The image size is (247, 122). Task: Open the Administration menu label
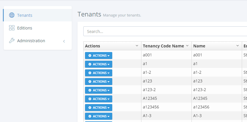click(31, 40)
